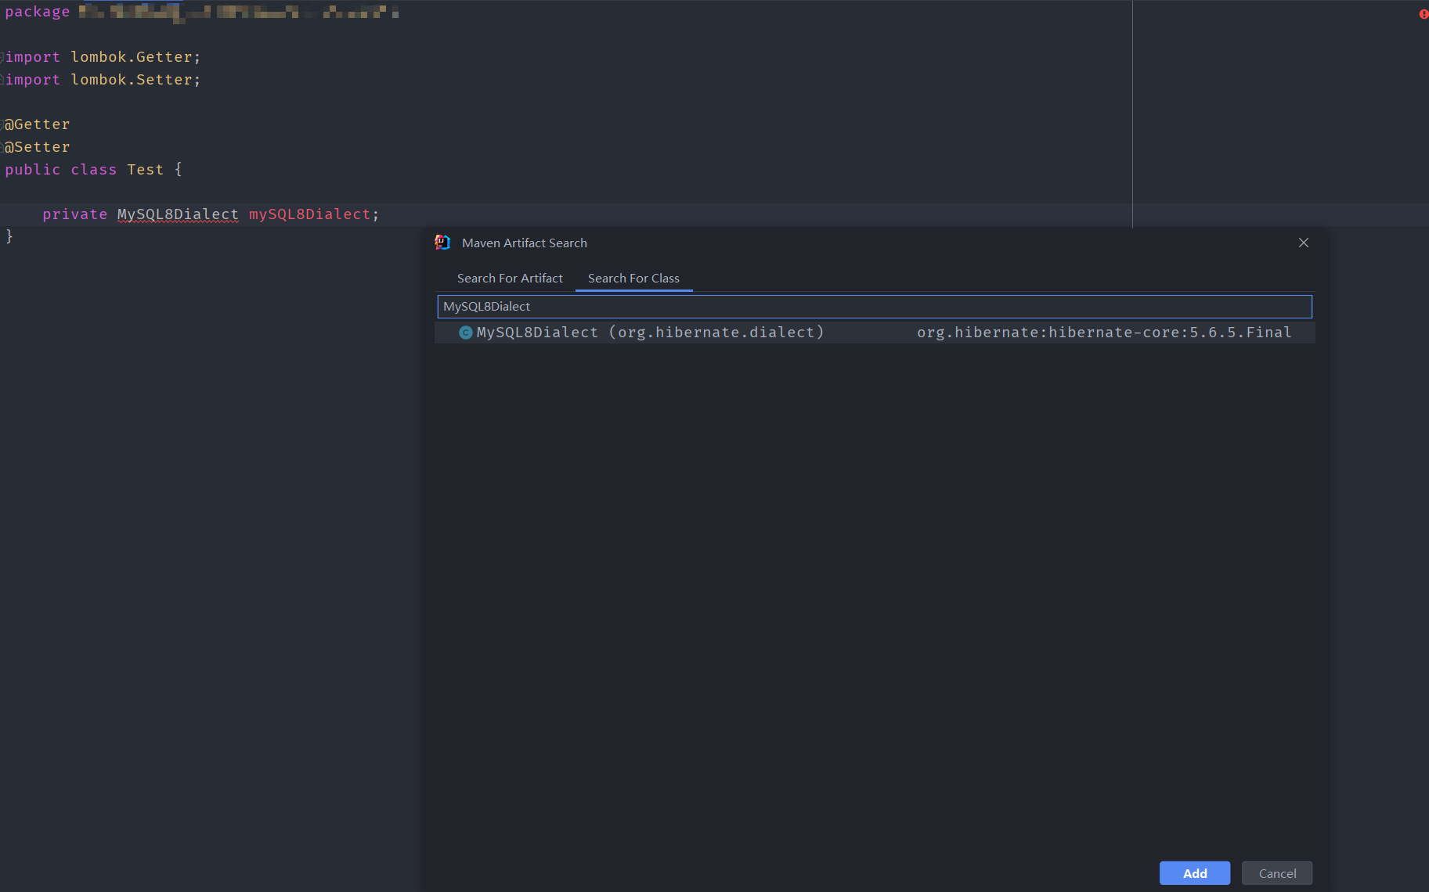Switch to the Search For Artifact tab

pyautogui.click(x=510, y=278)
